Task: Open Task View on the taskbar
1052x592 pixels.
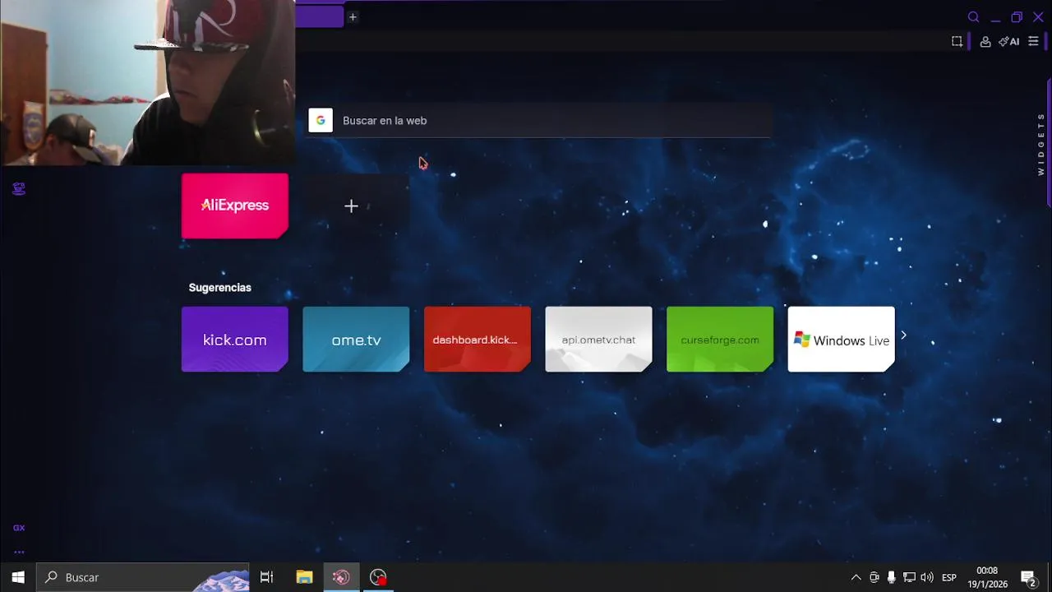Action: (266, 577)
